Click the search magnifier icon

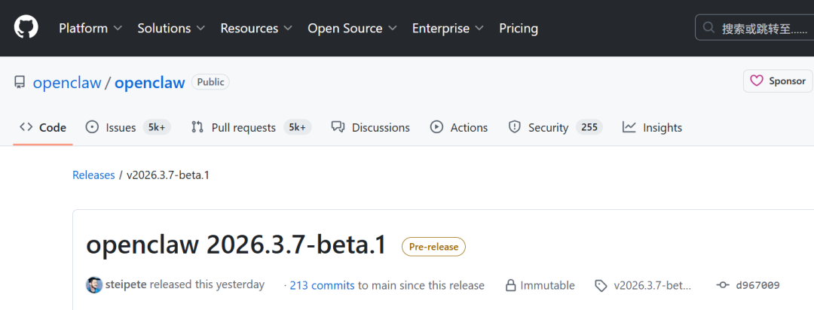(708, 28)
